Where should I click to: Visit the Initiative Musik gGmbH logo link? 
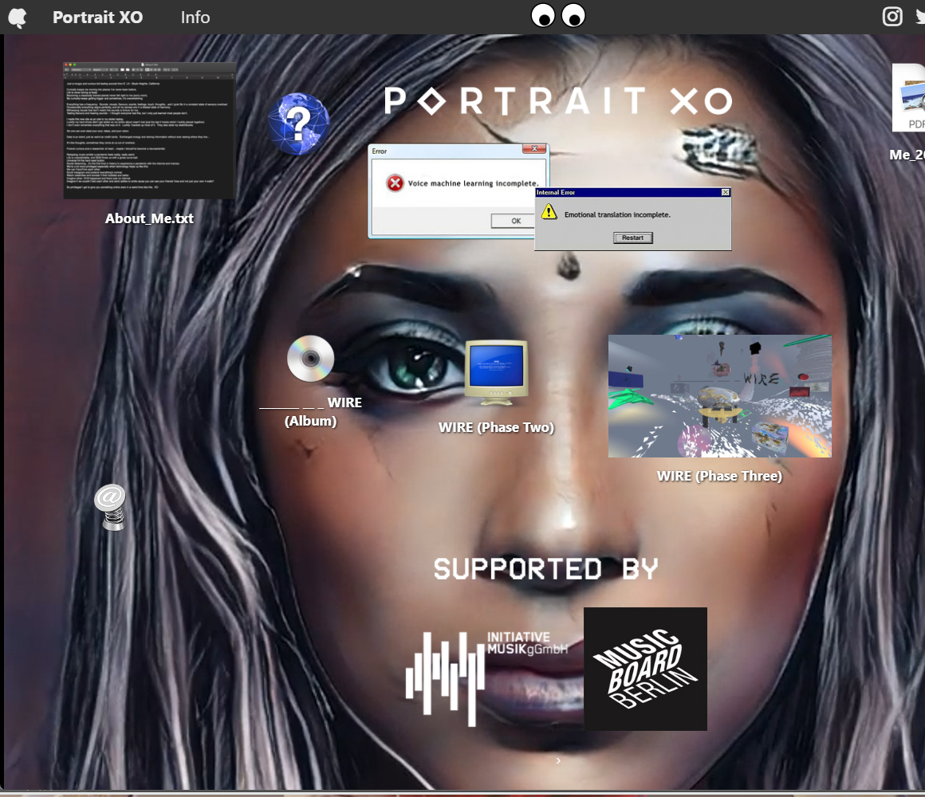486,677
